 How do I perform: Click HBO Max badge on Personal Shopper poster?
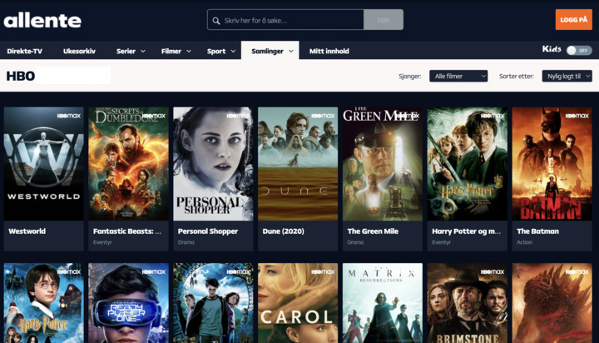coord(239,116)
